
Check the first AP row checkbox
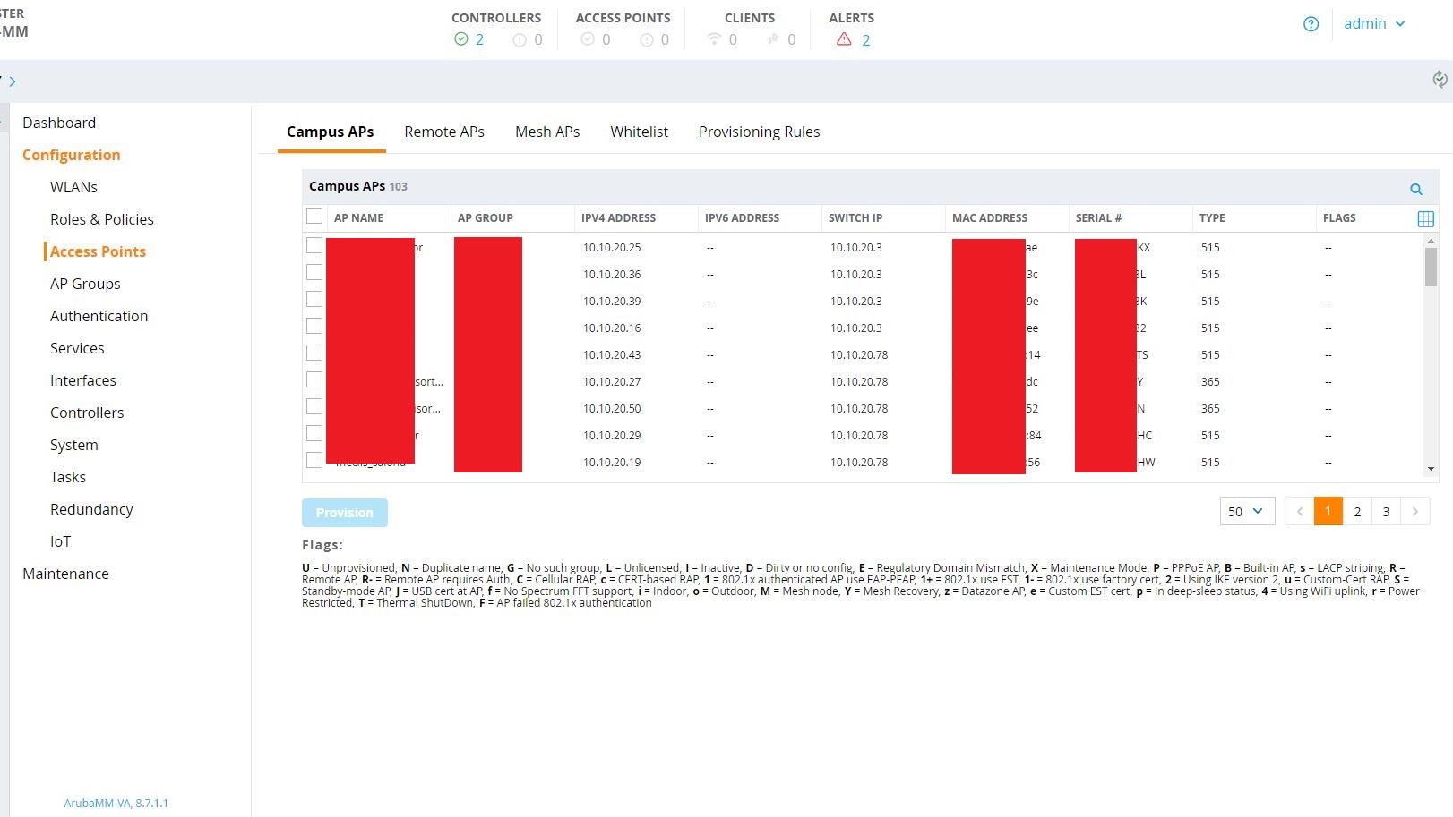point(314,245)
